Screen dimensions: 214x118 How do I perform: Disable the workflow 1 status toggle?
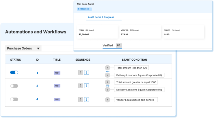(14, 72)
